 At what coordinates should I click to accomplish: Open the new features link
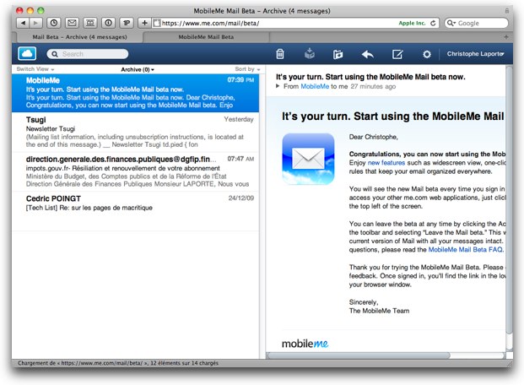coord(386,163)
